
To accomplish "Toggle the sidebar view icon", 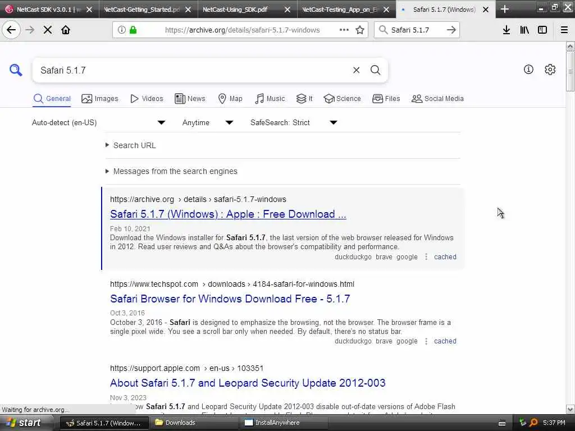I will 542,30.
